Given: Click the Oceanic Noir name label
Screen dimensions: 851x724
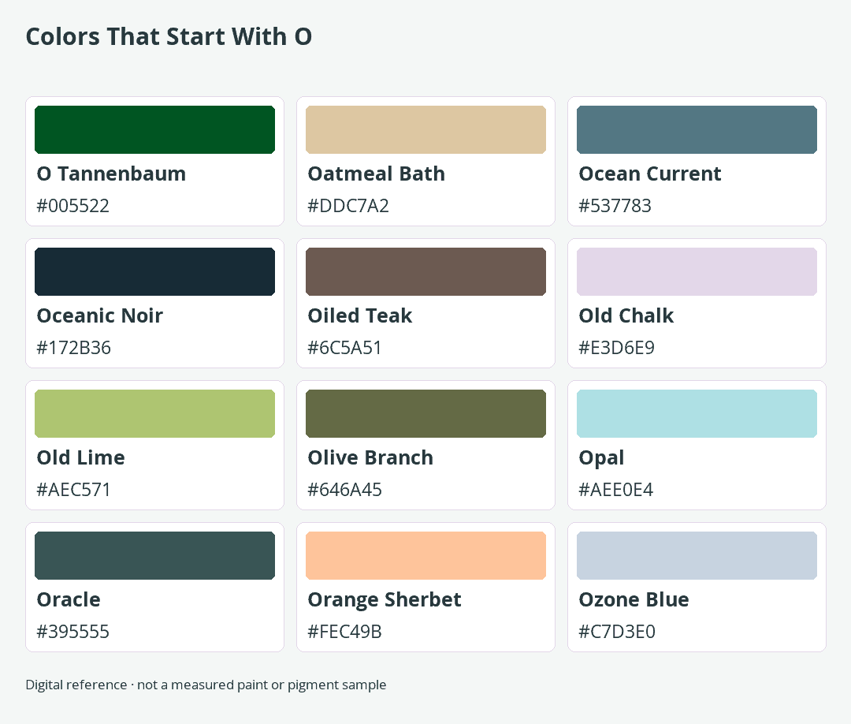Looking at the screenshot, I should point(100,315).
